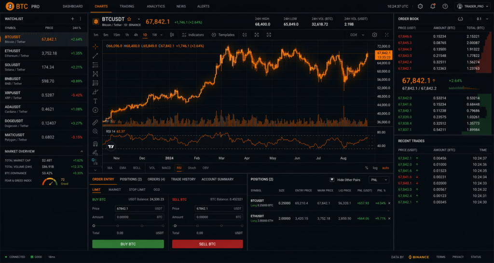Toggle the RSI indicator off
Image resolution: width=494 pixels, height=263 pixels.
(x=179, y=168)
